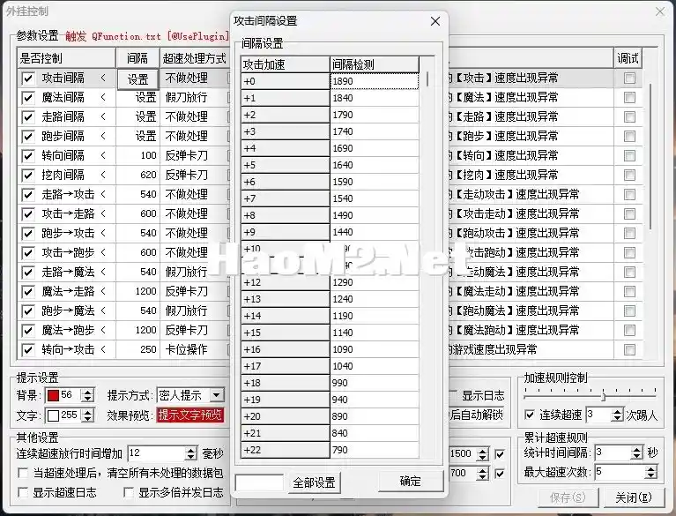Enable 调试 checkbox for 【魔法】 row

(x=629, y=98)
